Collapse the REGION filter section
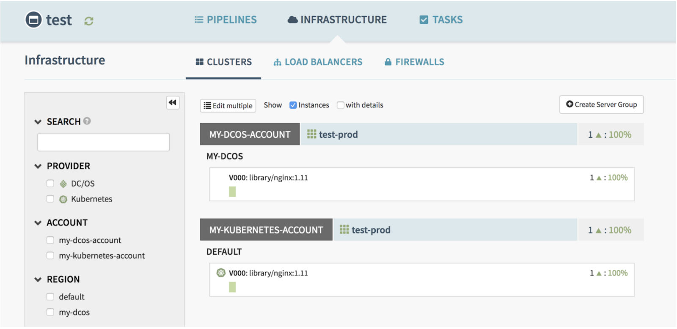Image resolution: width=677 pixels, height=329 pixels. coord(38,280)
